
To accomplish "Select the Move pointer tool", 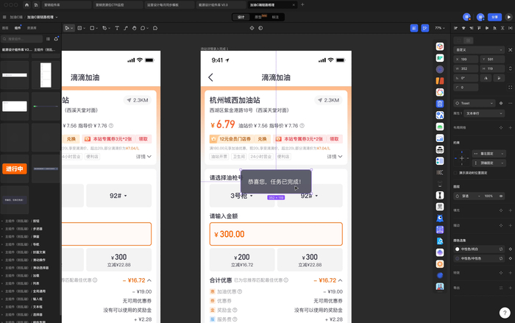I will pos(67,28).
